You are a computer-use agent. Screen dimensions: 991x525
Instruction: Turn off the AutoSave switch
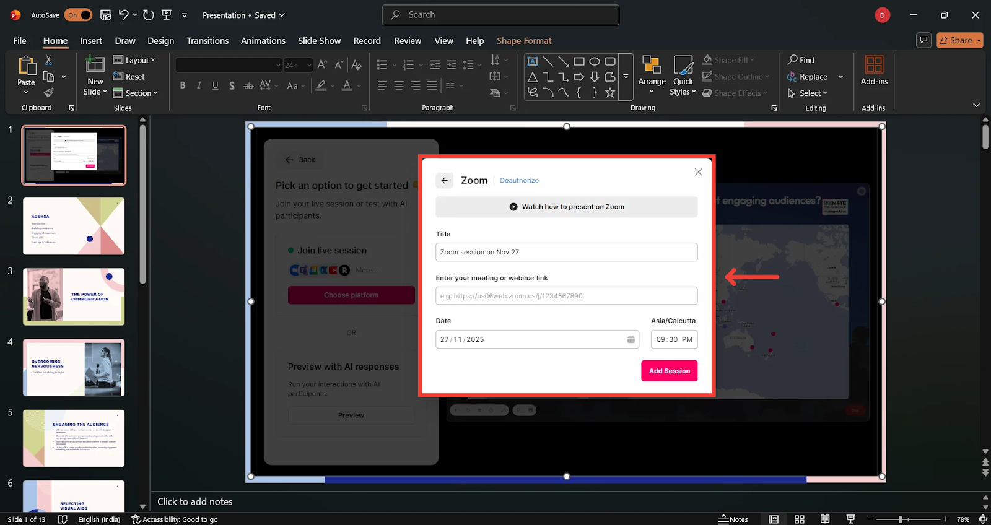(x=79, y=15)
